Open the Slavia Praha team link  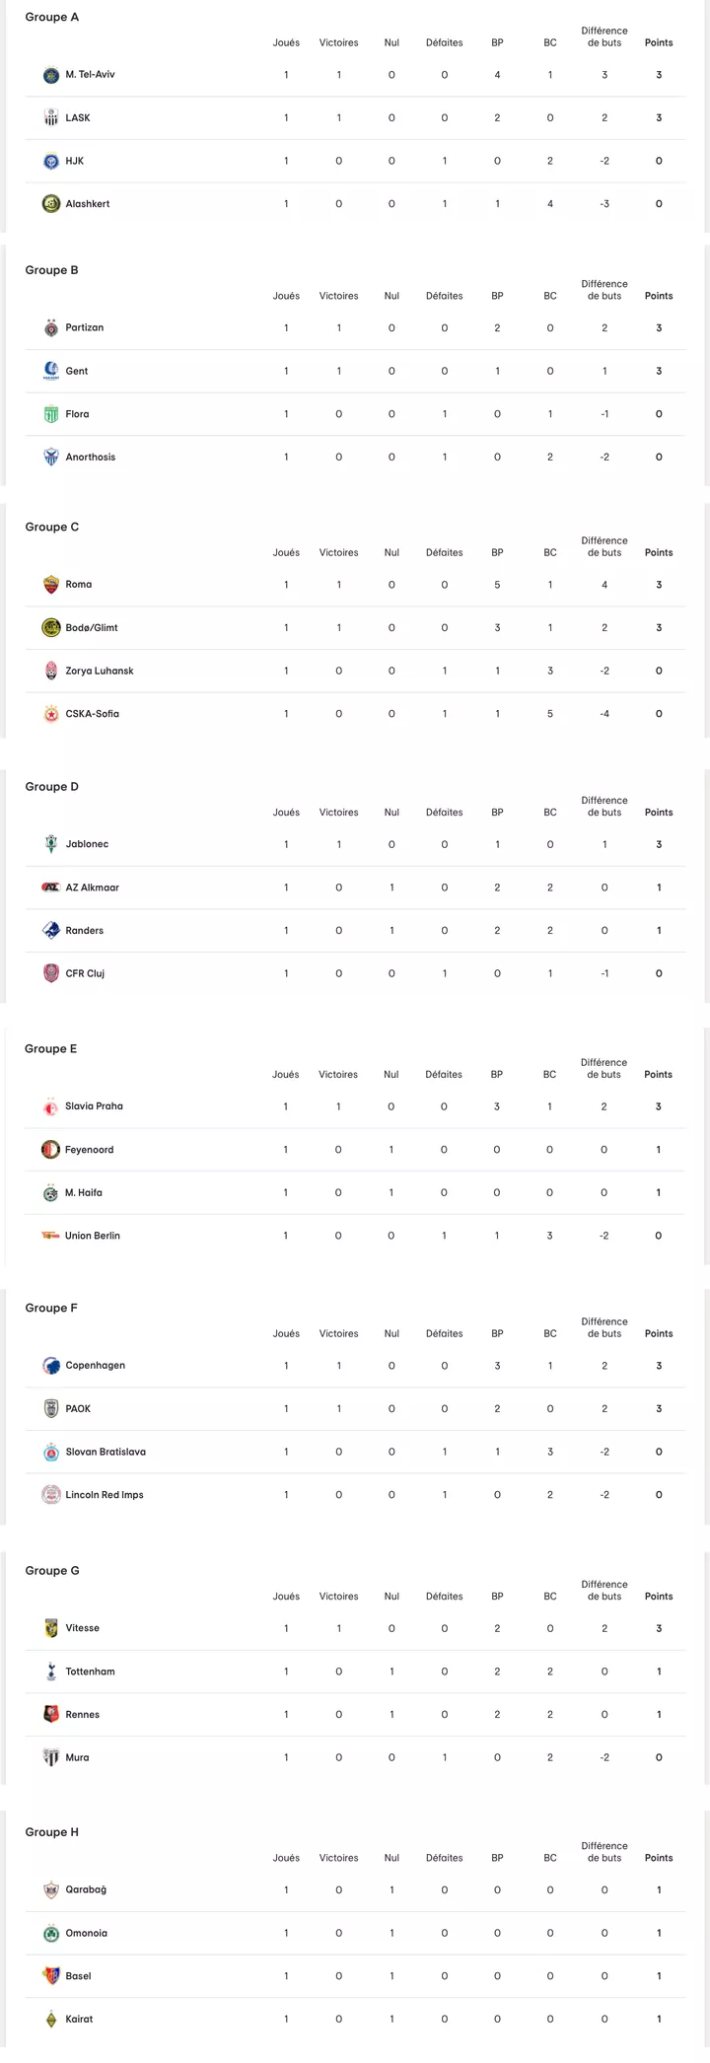point(94,1106)
